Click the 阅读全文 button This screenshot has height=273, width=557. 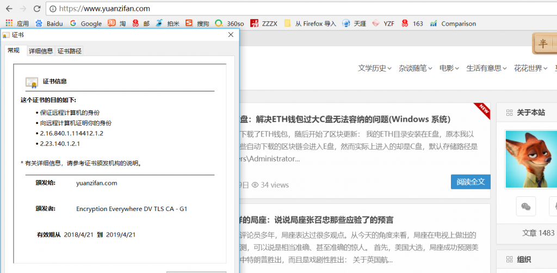[x=470, y=182]
